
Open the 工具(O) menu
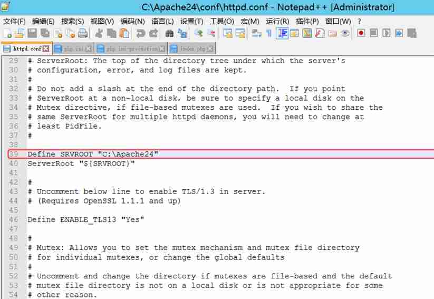click(x=222, y=21)
